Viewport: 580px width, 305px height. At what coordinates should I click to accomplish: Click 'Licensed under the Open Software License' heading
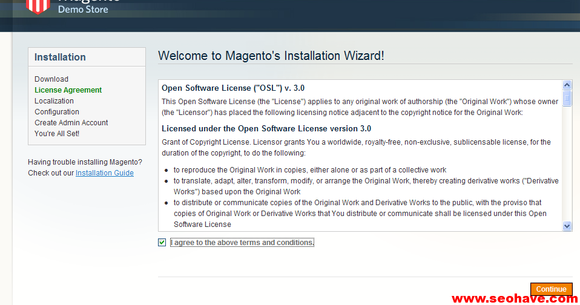click(x=266, y=129)
